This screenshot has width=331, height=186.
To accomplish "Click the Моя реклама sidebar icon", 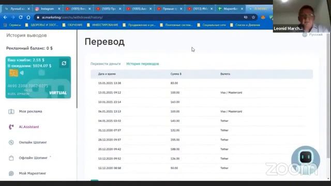I will pos(11,112).
